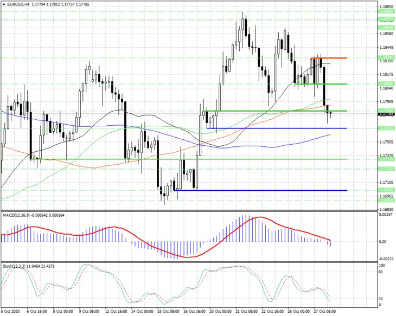Click the 1.16920 price level label
Image resolution: width=396 pixels, height=316 pixels.
click(x=387, y=200)
